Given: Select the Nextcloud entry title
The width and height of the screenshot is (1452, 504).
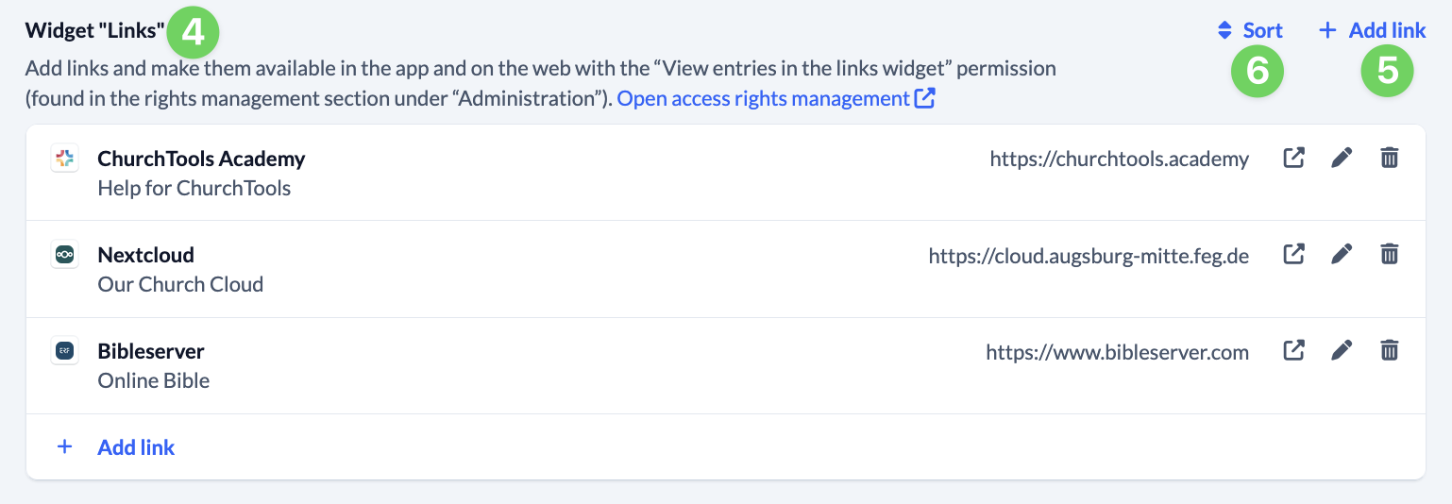Looking at the screenshot, I should coord(145,255).
